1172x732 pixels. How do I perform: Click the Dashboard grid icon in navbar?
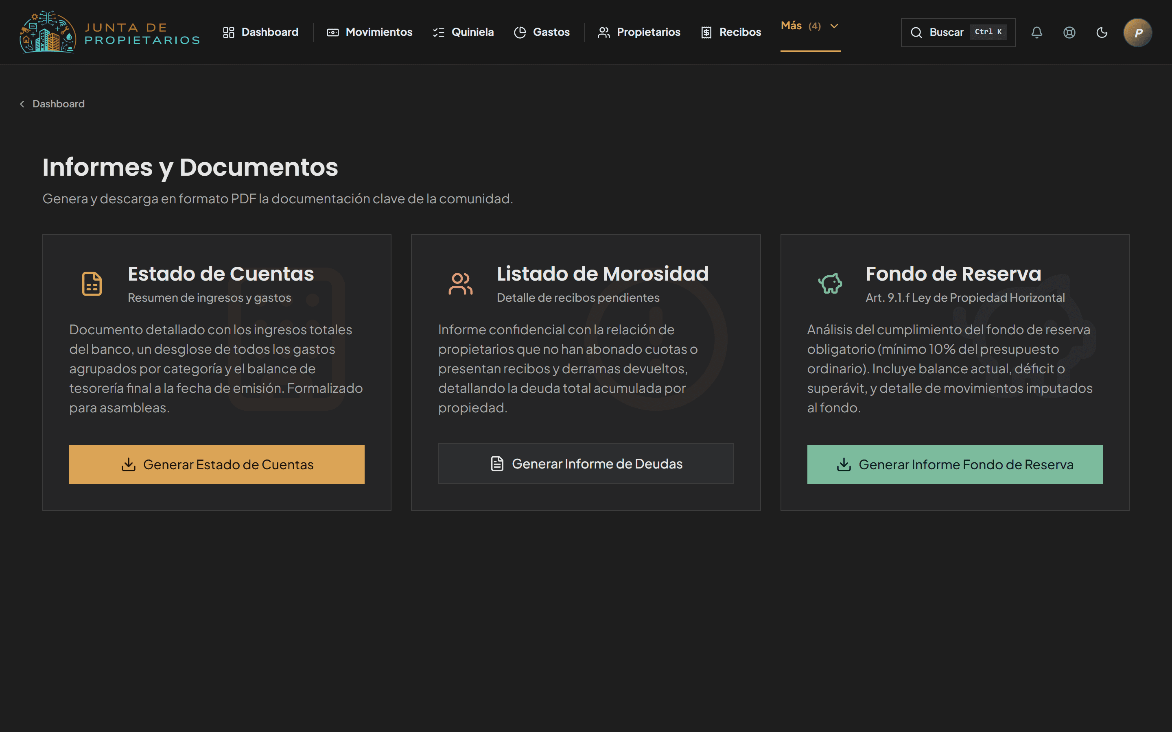coord(228,33)
